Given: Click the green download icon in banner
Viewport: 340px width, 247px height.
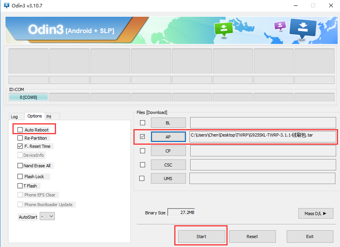Looking at the screenshot, I should 224,29.
